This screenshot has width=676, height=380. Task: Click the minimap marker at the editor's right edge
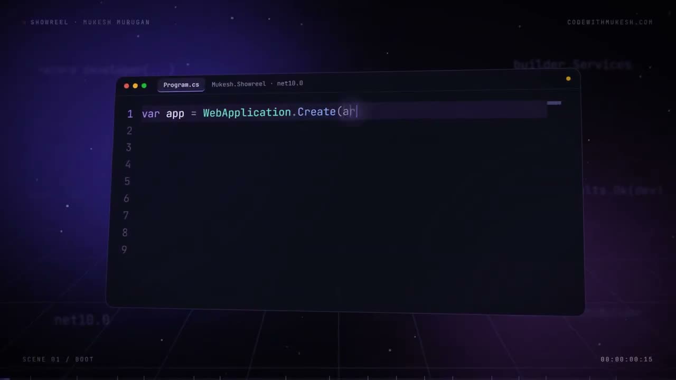(x=554, y=103)
